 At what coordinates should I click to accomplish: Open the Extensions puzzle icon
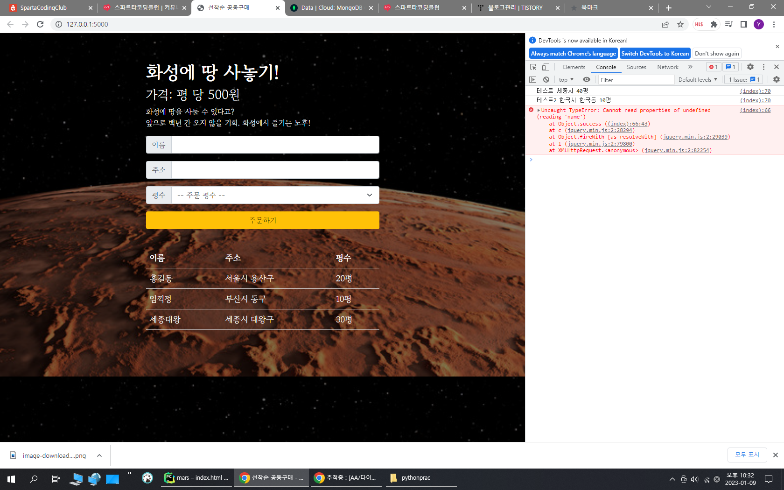click(x=714, y=24)
